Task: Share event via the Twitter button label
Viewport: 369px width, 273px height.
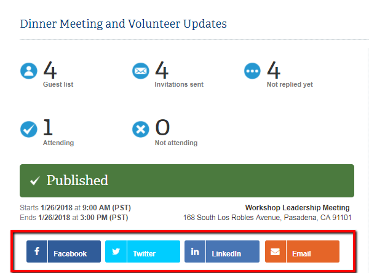Action: click(144, 254)
